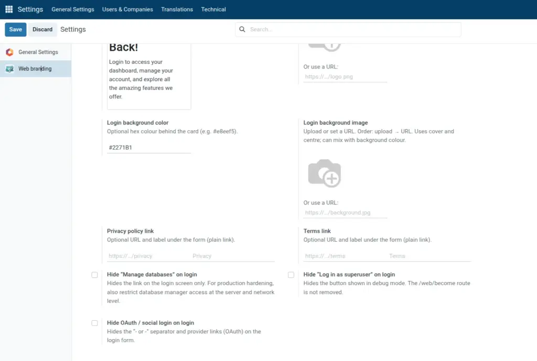
Task: Click the Discard button
Action: click(42, 29)
